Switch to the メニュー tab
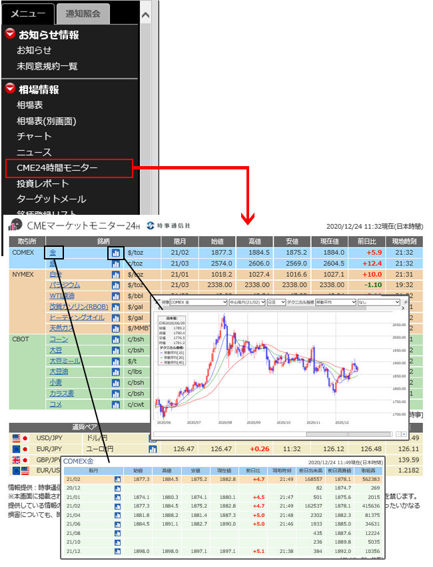 click(28, 14)
